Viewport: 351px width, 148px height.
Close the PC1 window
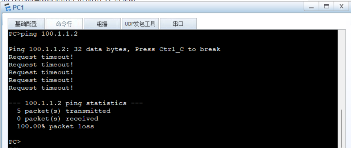pos(342,7)
